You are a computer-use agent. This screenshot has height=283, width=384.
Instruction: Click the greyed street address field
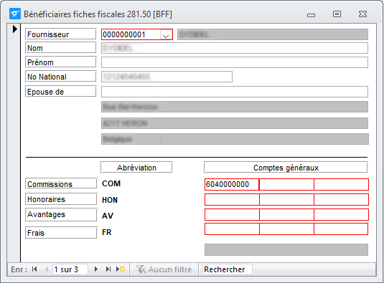[x=235, y=107]
